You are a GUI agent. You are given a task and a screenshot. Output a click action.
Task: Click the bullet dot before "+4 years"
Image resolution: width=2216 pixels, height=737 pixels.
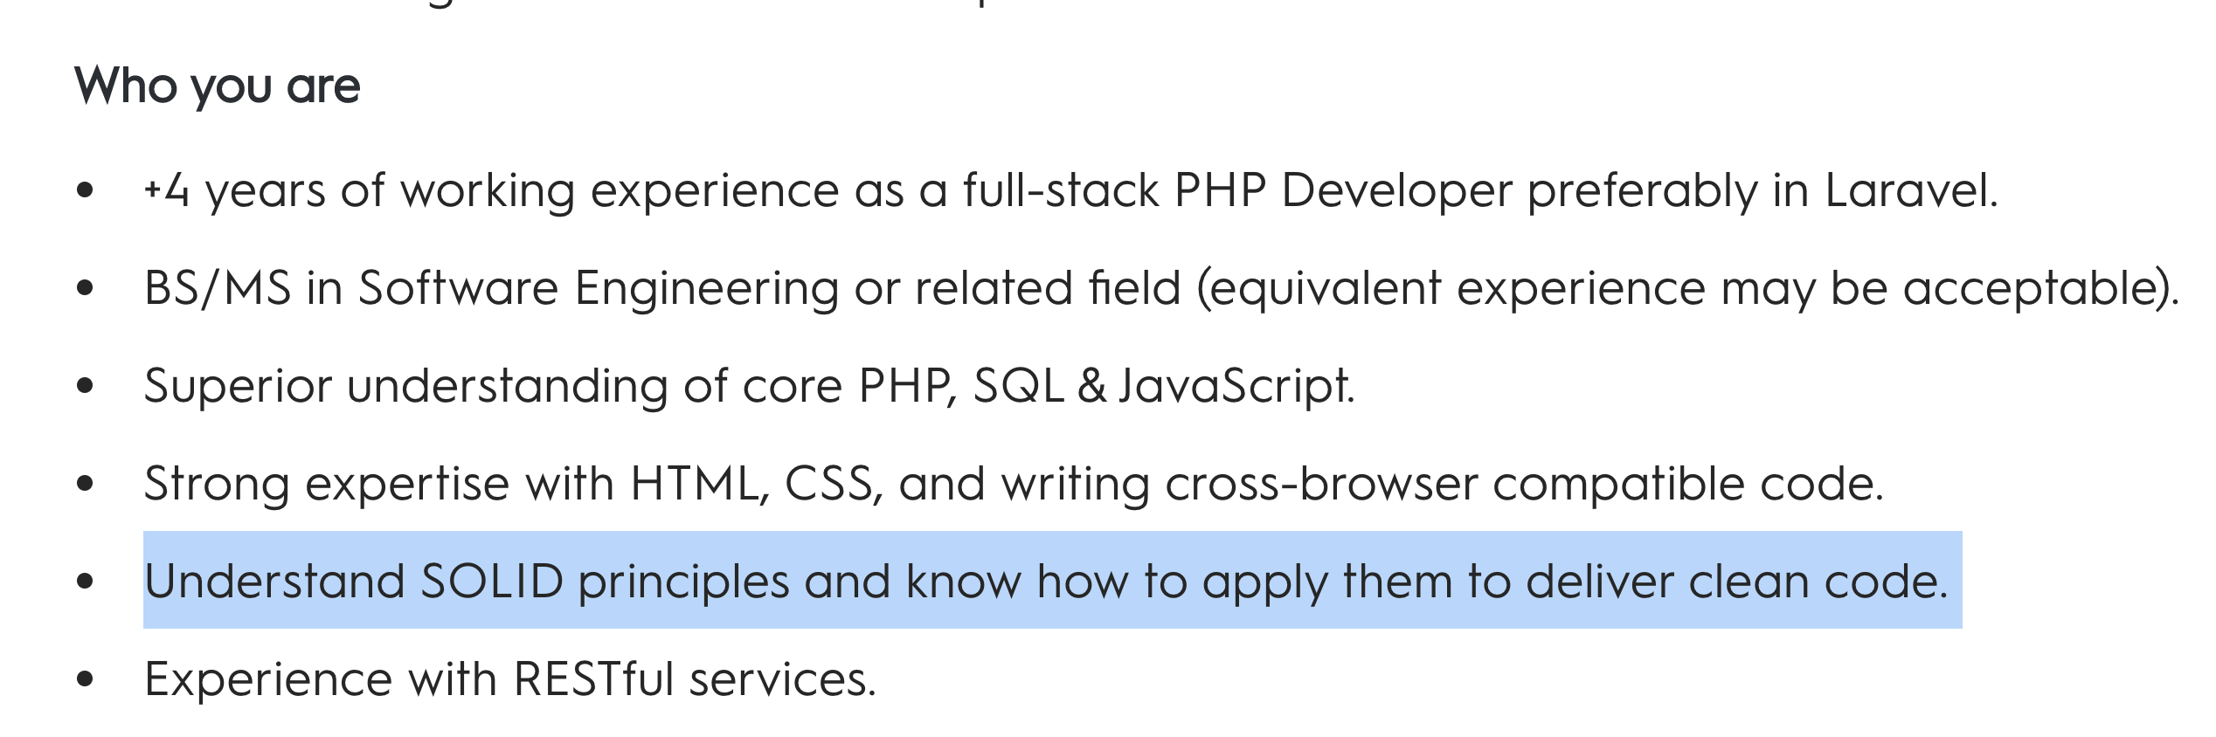tap(85, 189)
